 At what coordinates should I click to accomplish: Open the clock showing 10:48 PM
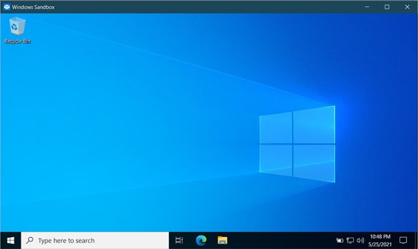[x=380, y=236]
